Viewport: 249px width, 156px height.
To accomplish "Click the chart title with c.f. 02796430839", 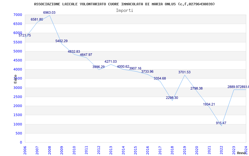I will tap(124, 4).
